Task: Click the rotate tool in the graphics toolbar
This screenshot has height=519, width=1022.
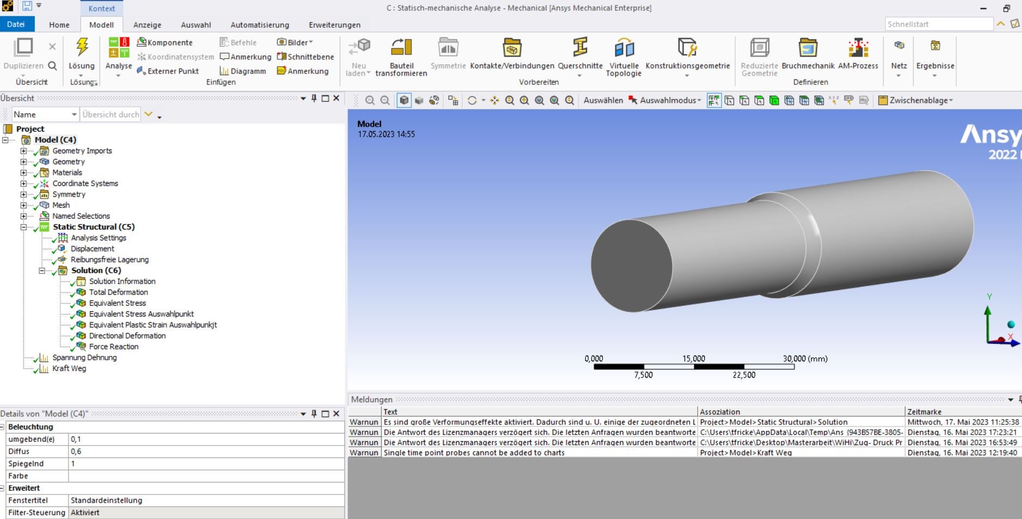Action: pyautogui.click(x=472, y=100)
